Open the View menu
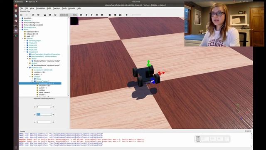 32,8
